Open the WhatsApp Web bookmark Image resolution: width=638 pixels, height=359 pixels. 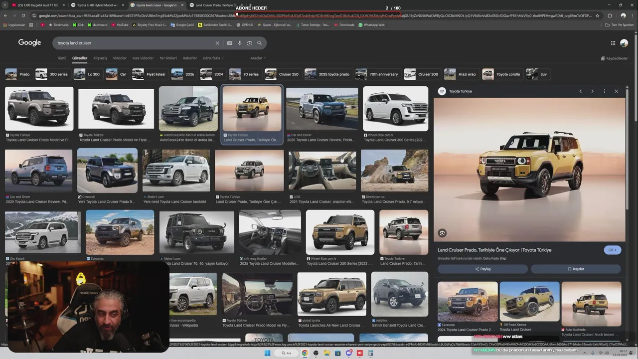tap(371, 25)
